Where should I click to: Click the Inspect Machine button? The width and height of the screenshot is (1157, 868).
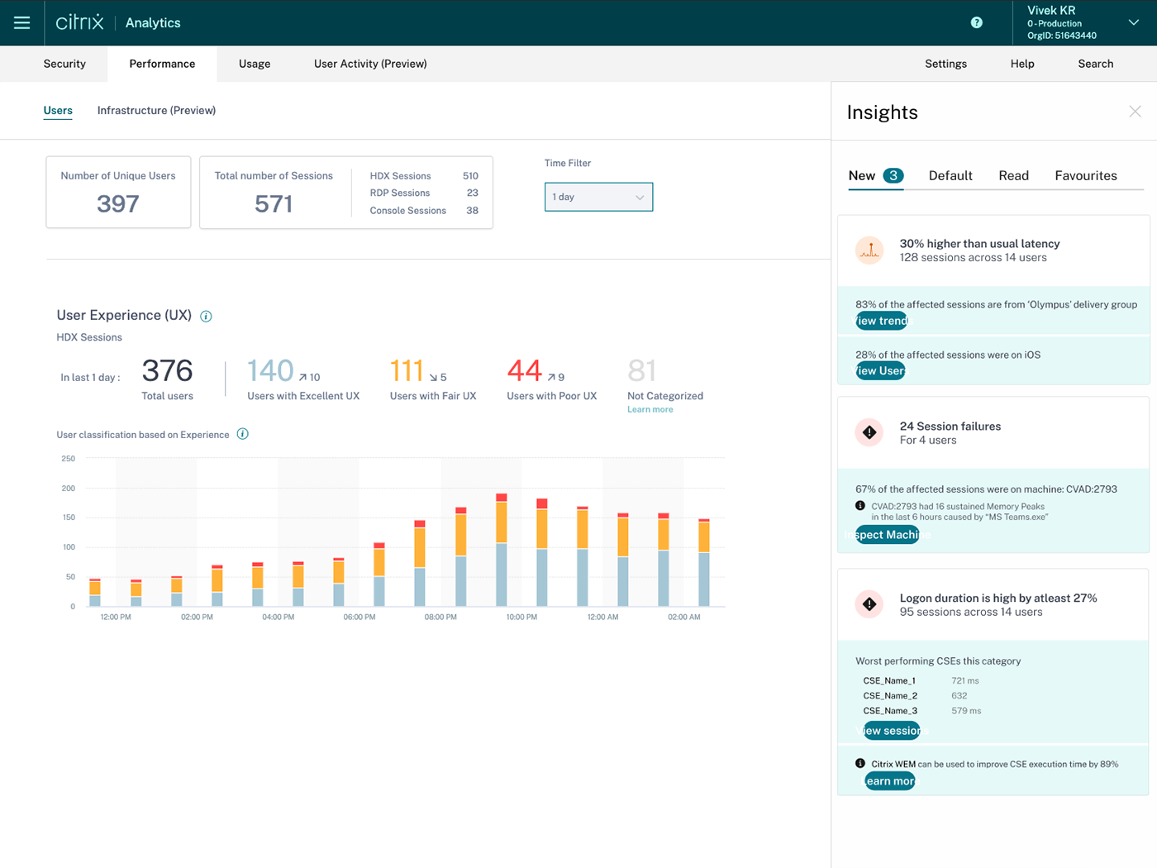click(887, 535)
